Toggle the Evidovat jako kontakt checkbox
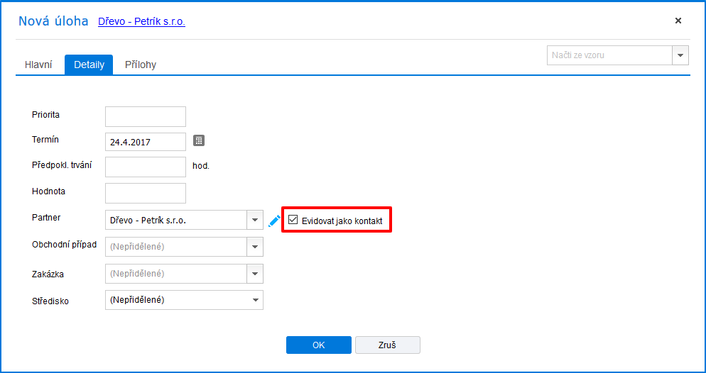The height and width of the screenshot is (373, 706). 293,220
